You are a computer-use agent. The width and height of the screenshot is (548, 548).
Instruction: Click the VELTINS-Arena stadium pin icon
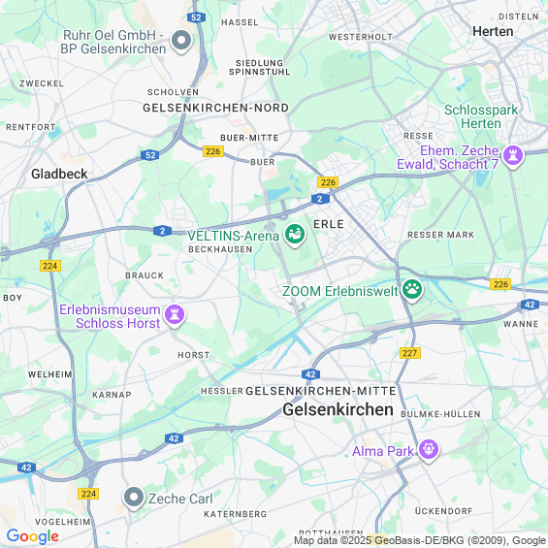(295, 236)
